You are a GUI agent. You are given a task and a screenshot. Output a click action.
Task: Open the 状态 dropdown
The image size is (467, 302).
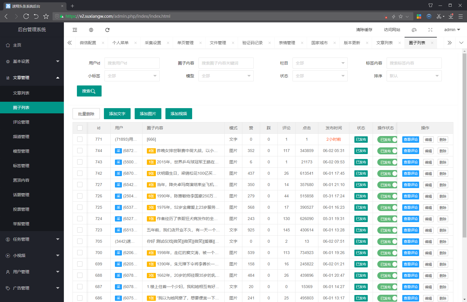(x=320, y=76)
